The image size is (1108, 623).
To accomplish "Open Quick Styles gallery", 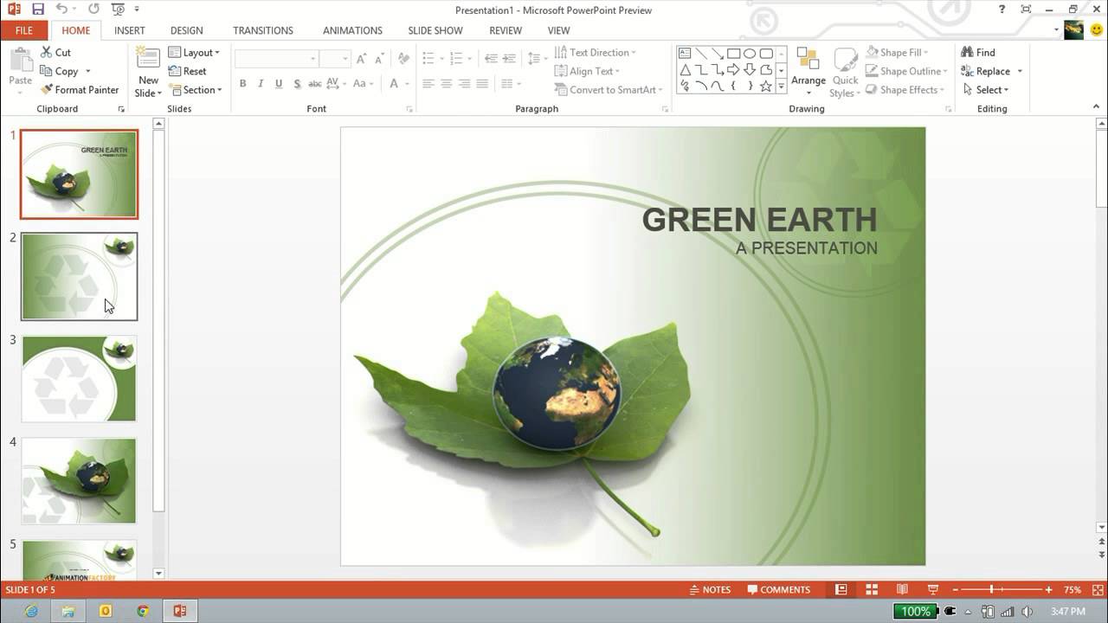I will pyautogui.click(x=845, y=73).
